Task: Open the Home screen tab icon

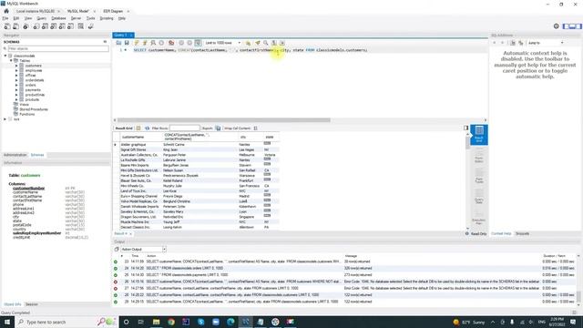Action: [6, 11]
